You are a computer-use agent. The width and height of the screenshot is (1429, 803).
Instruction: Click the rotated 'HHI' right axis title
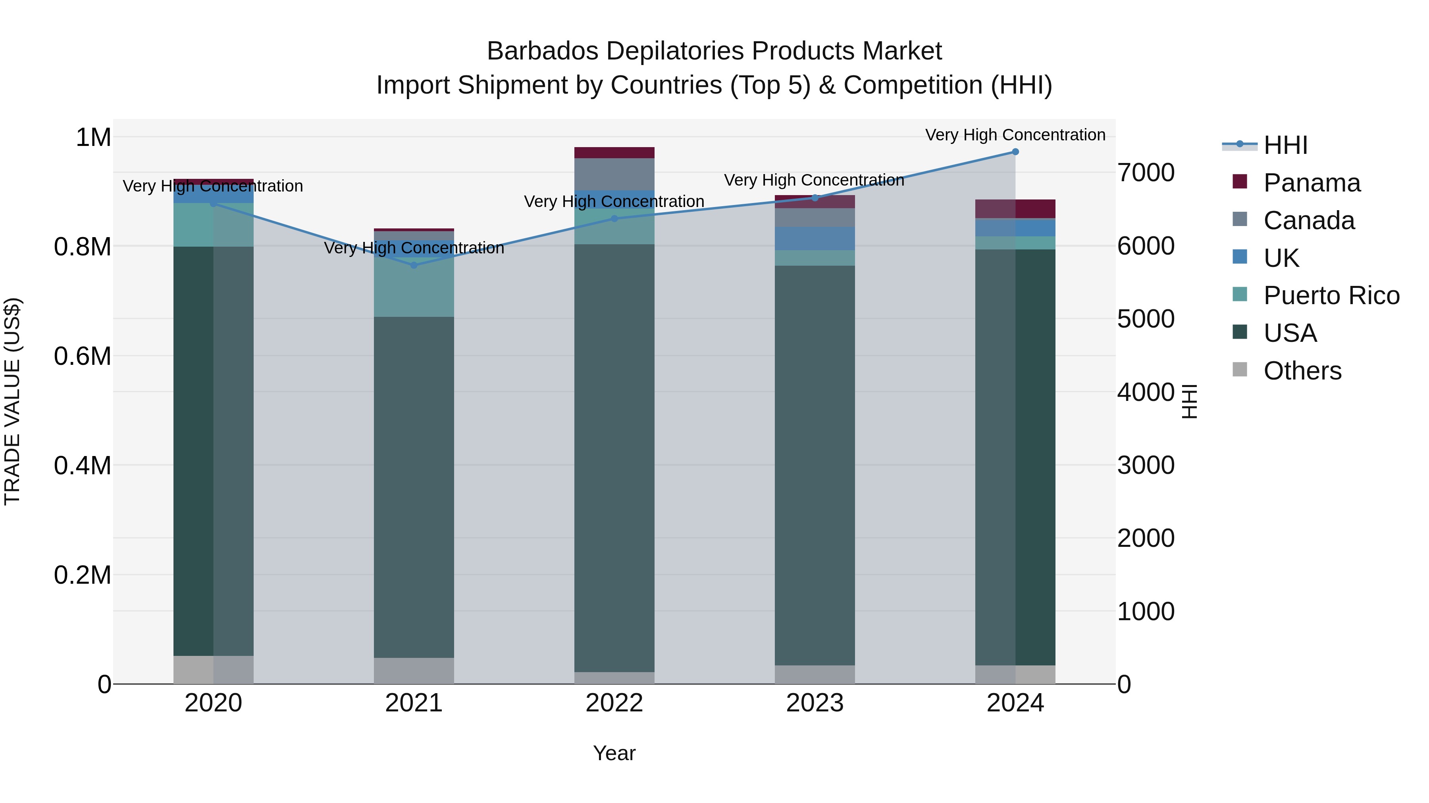click(x=1190, y=401)
